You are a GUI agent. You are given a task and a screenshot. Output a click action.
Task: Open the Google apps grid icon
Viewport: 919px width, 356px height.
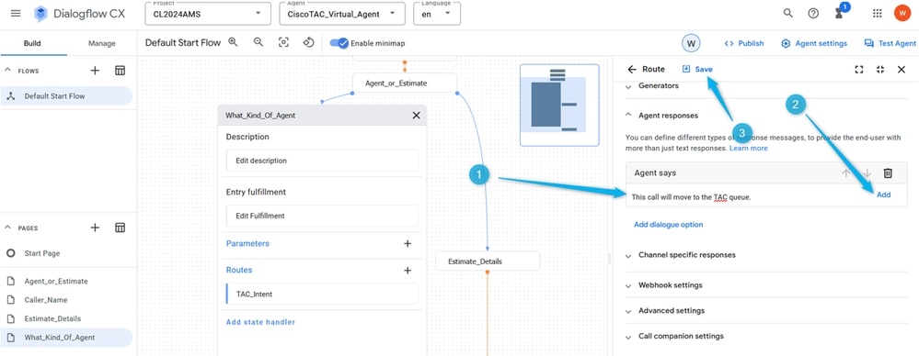coord(878,13)
